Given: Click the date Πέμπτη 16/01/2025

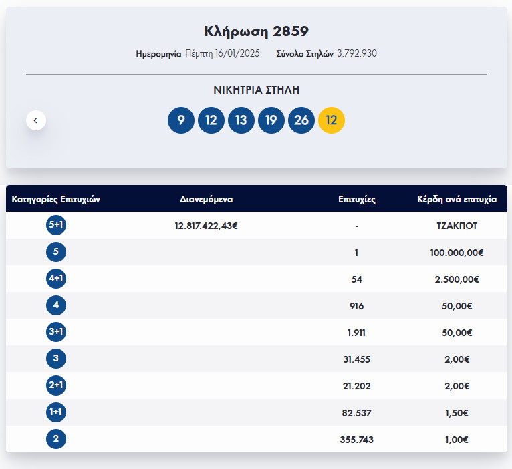Looking at the screenshot, I should click(223, 53).
